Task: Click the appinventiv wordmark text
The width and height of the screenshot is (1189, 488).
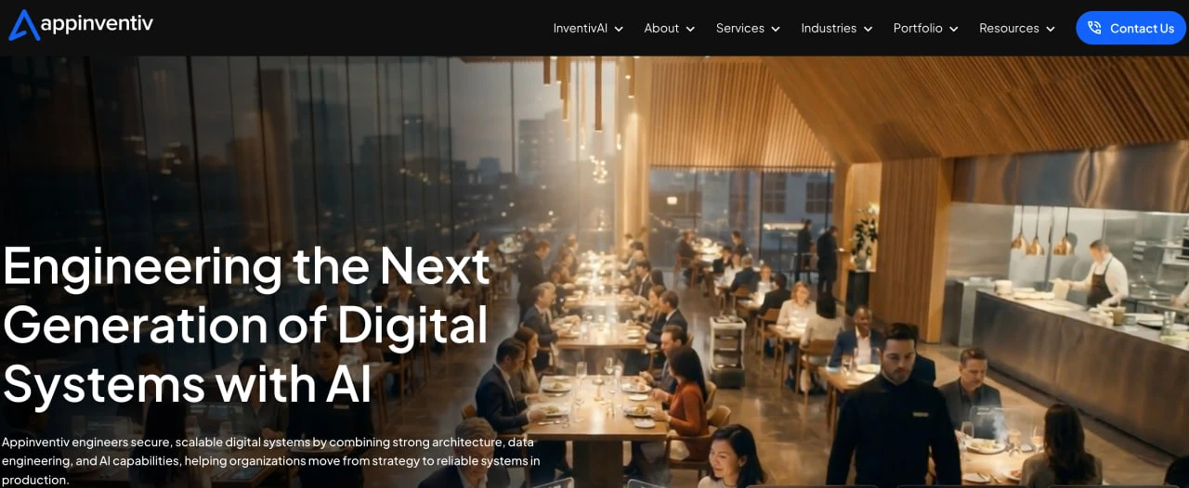Action: [x=98, y=22]
